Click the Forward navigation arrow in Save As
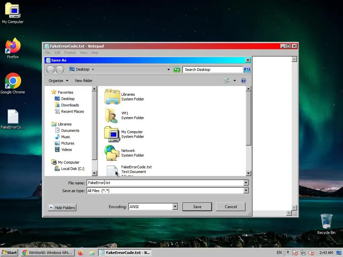Image resolution: width=343 pixels, height=257 pixels. [60, 70]
